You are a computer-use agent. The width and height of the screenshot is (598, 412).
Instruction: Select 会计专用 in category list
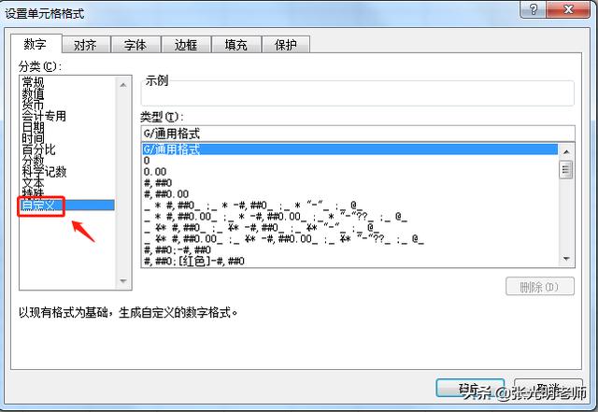pos(44,116)
